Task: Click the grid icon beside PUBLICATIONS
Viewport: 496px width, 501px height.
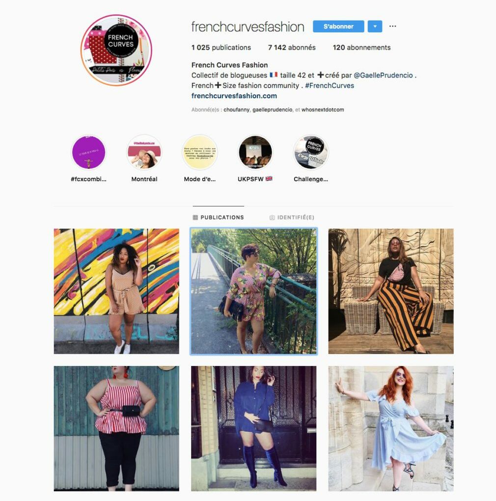Action: coord(195,218)
